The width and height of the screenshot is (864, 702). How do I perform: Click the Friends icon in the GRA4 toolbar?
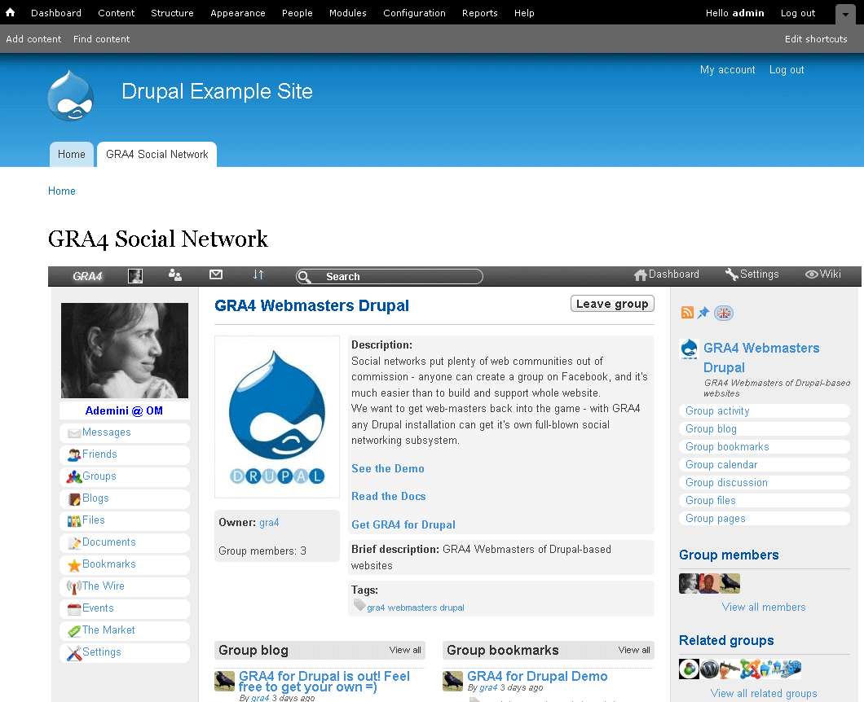point(175,275)
